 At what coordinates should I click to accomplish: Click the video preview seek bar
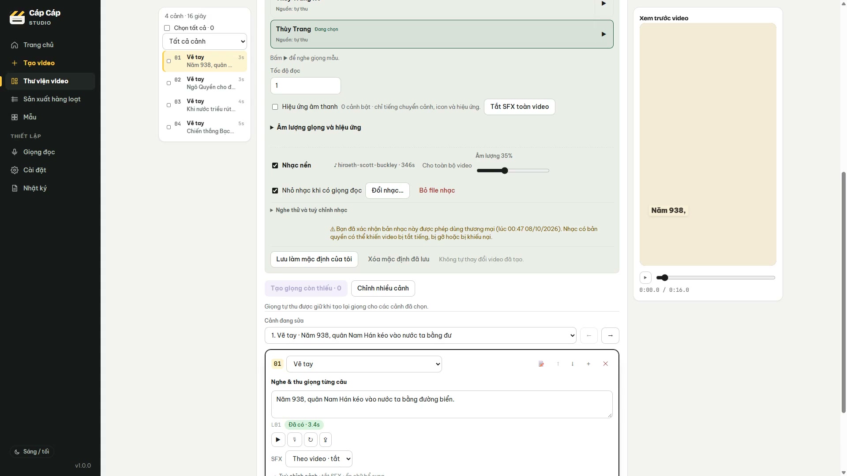(716, 278)
